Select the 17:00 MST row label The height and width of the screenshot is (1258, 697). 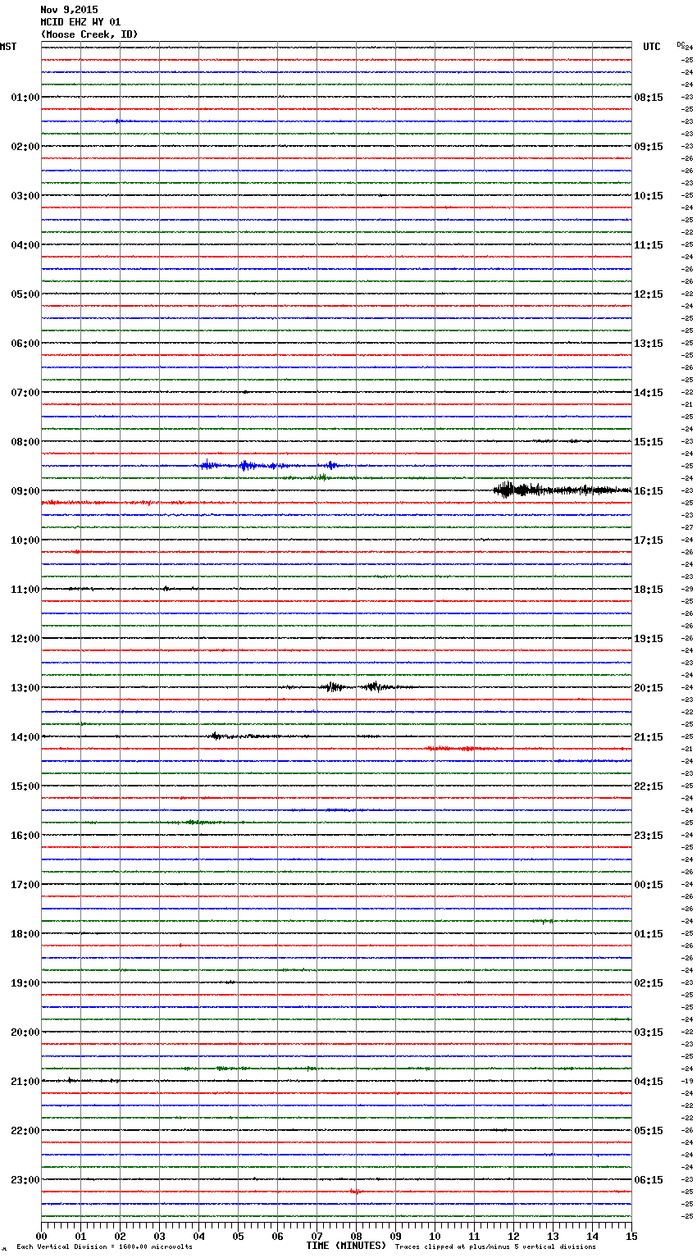pyautogui.click(x=25, y=885)
